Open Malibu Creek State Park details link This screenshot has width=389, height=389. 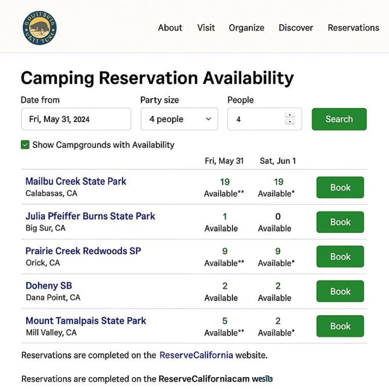coord(76,181)
